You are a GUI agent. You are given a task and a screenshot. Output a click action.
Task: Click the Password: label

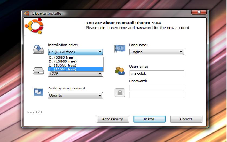click(x=138, y=81)
